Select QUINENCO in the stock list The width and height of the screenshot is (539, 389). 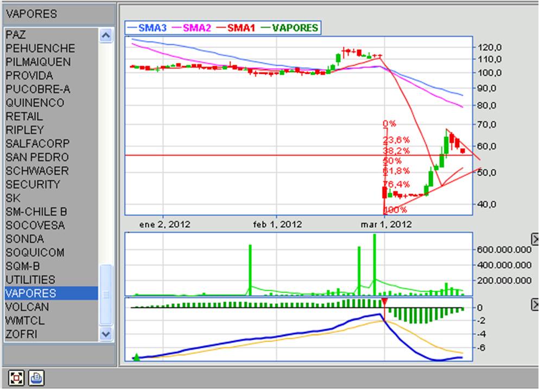(52, 103)
